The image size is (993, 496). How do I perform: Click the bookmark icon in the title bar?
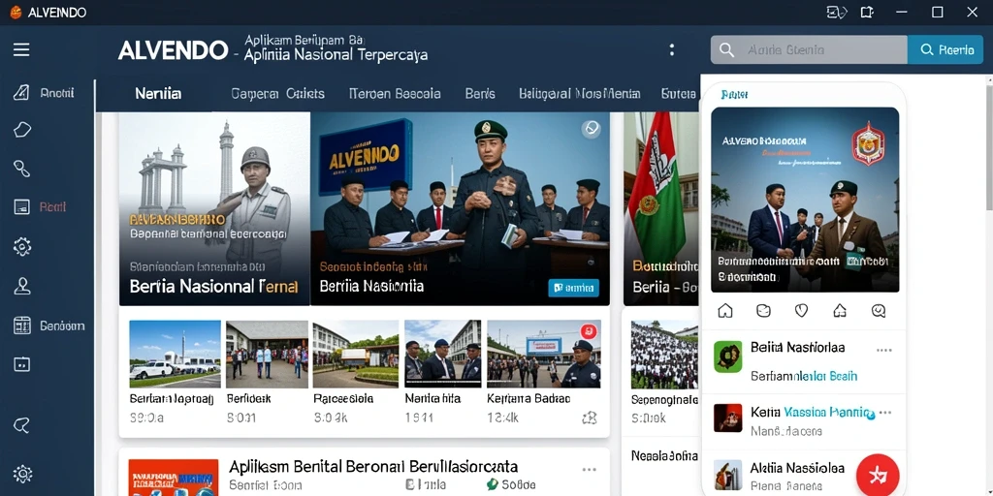(867, 12)
